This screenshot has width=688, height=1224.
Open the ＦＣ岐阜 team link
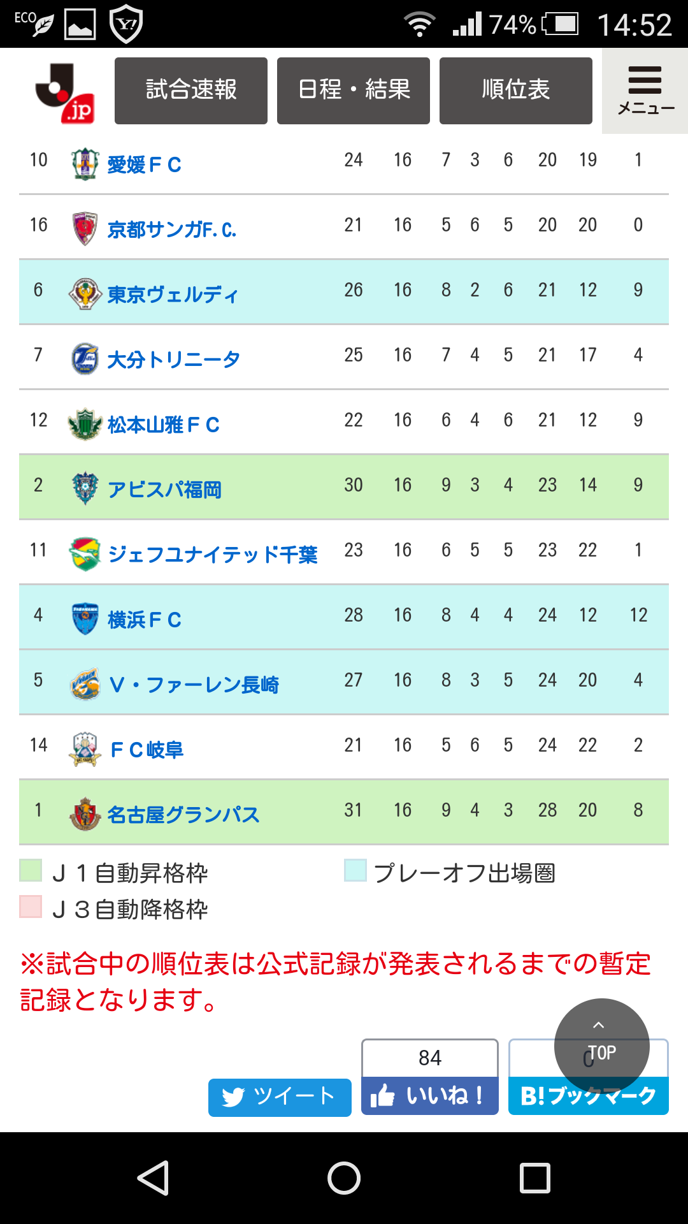click(x=147, y=750)
